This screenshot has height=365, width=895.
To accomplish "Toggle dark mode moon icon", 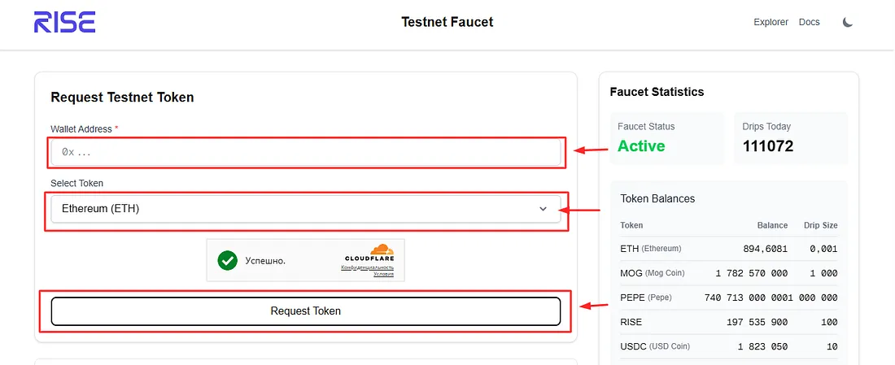I will (x=848, y=22).
